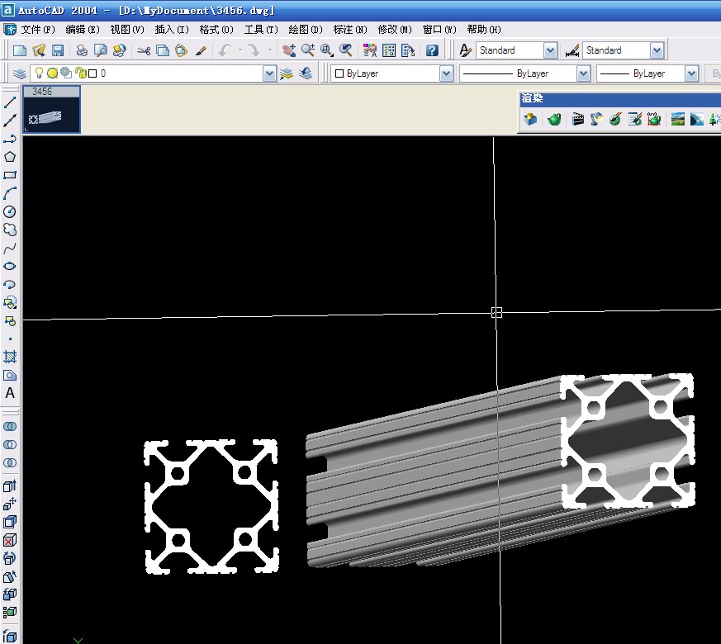This screenshot has height=644, width=721.
Task: Open the color ByLayer dropdown
Action: [446, 73]
